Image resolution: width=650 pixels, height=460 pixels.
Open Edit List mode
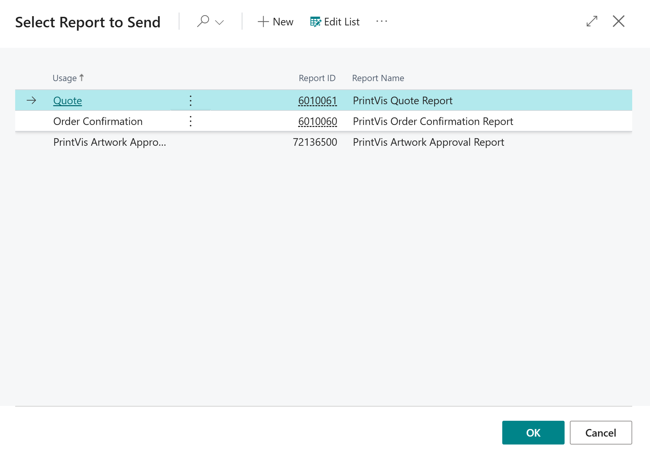click(x=335, y=22)
